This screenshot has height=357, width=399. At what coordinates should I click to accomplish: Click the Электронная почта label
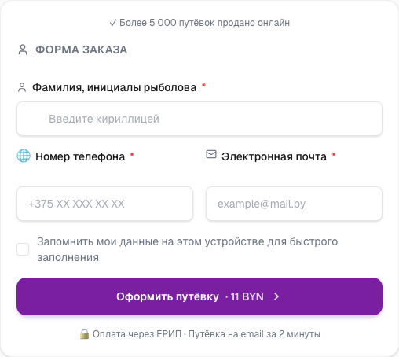click(x=274, y=156)
